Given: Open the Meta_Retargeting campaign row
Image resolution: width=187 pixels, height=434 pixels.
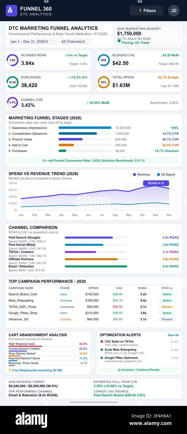Looking at the screenshot, I should tap(93, 300).
